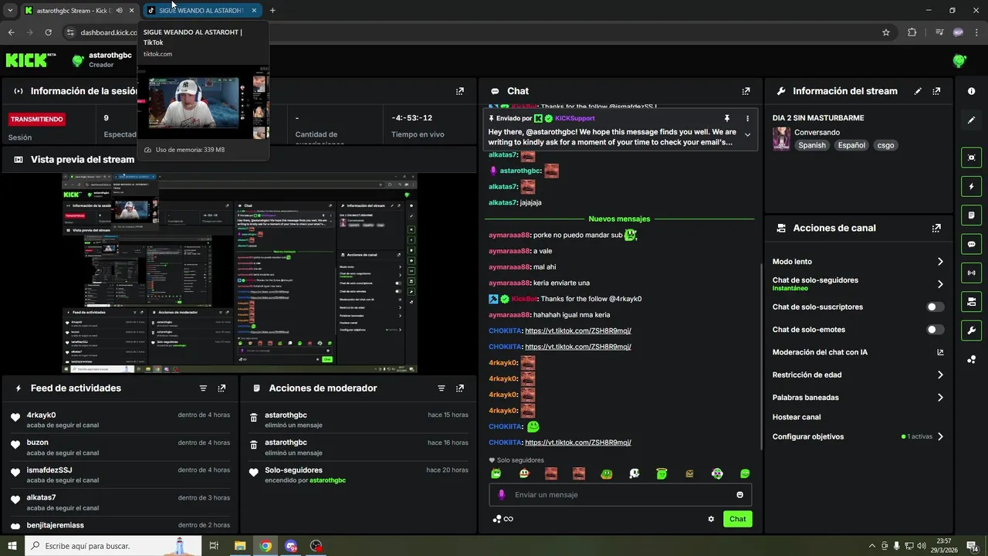Click the message input field

pos(620,495)
